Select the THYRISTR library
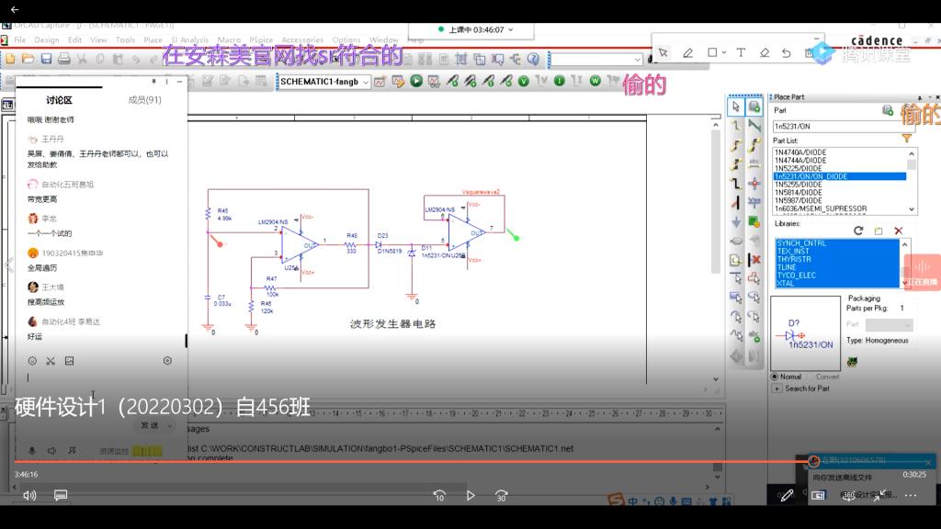Screen dimensions: 941x529 pyautogui.click(x=794, y=259)
